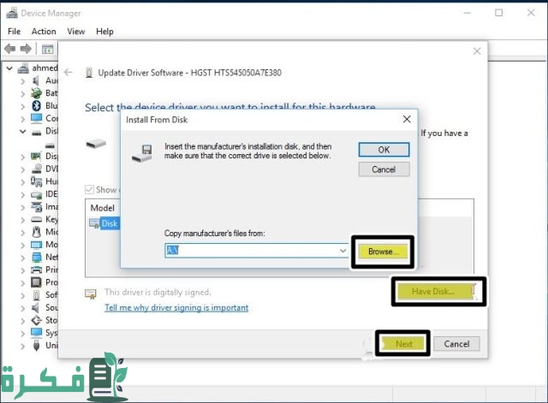Click the Audio inputs speaker icon
Viewport: 548px width, 403px height.
(36, 80)
